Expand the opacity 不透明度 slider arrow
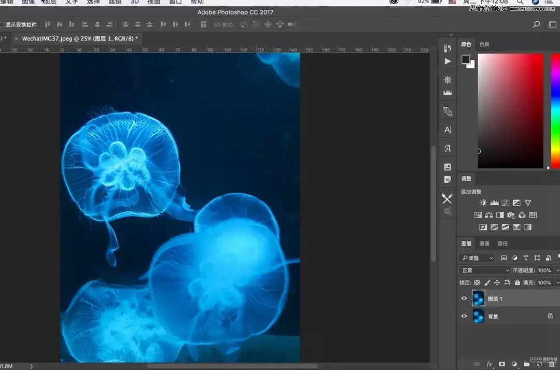The width and height of the screenshot is (560, 370). tap(557, 271)
